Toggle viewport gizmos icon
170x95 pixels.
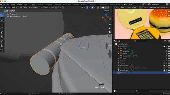pyautogui.click(x=87, y=8)
